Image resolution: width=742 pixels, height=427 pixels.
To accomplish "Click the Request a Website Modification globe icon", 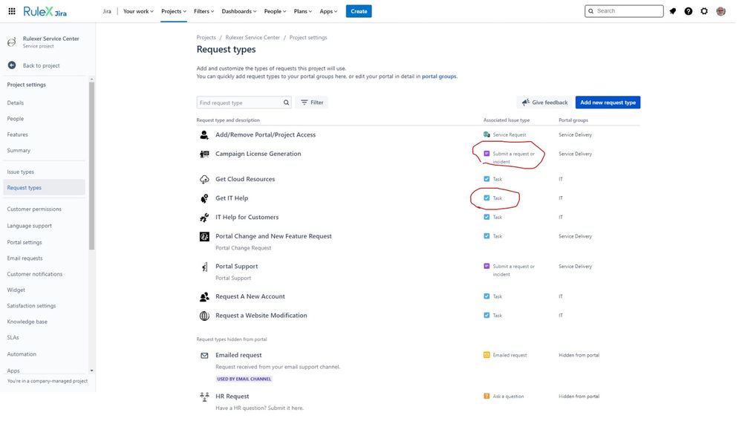I will pos(204,316).
